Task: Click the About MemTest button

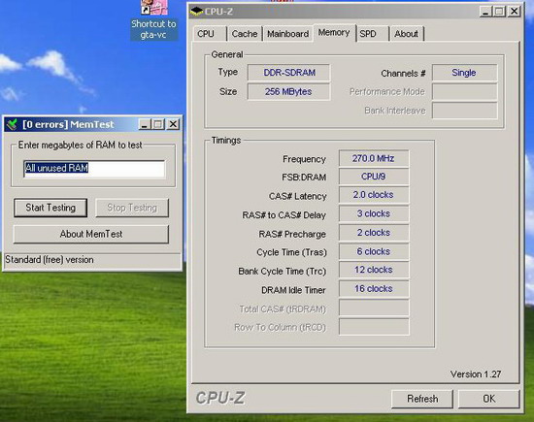Action: coord(91,234)
